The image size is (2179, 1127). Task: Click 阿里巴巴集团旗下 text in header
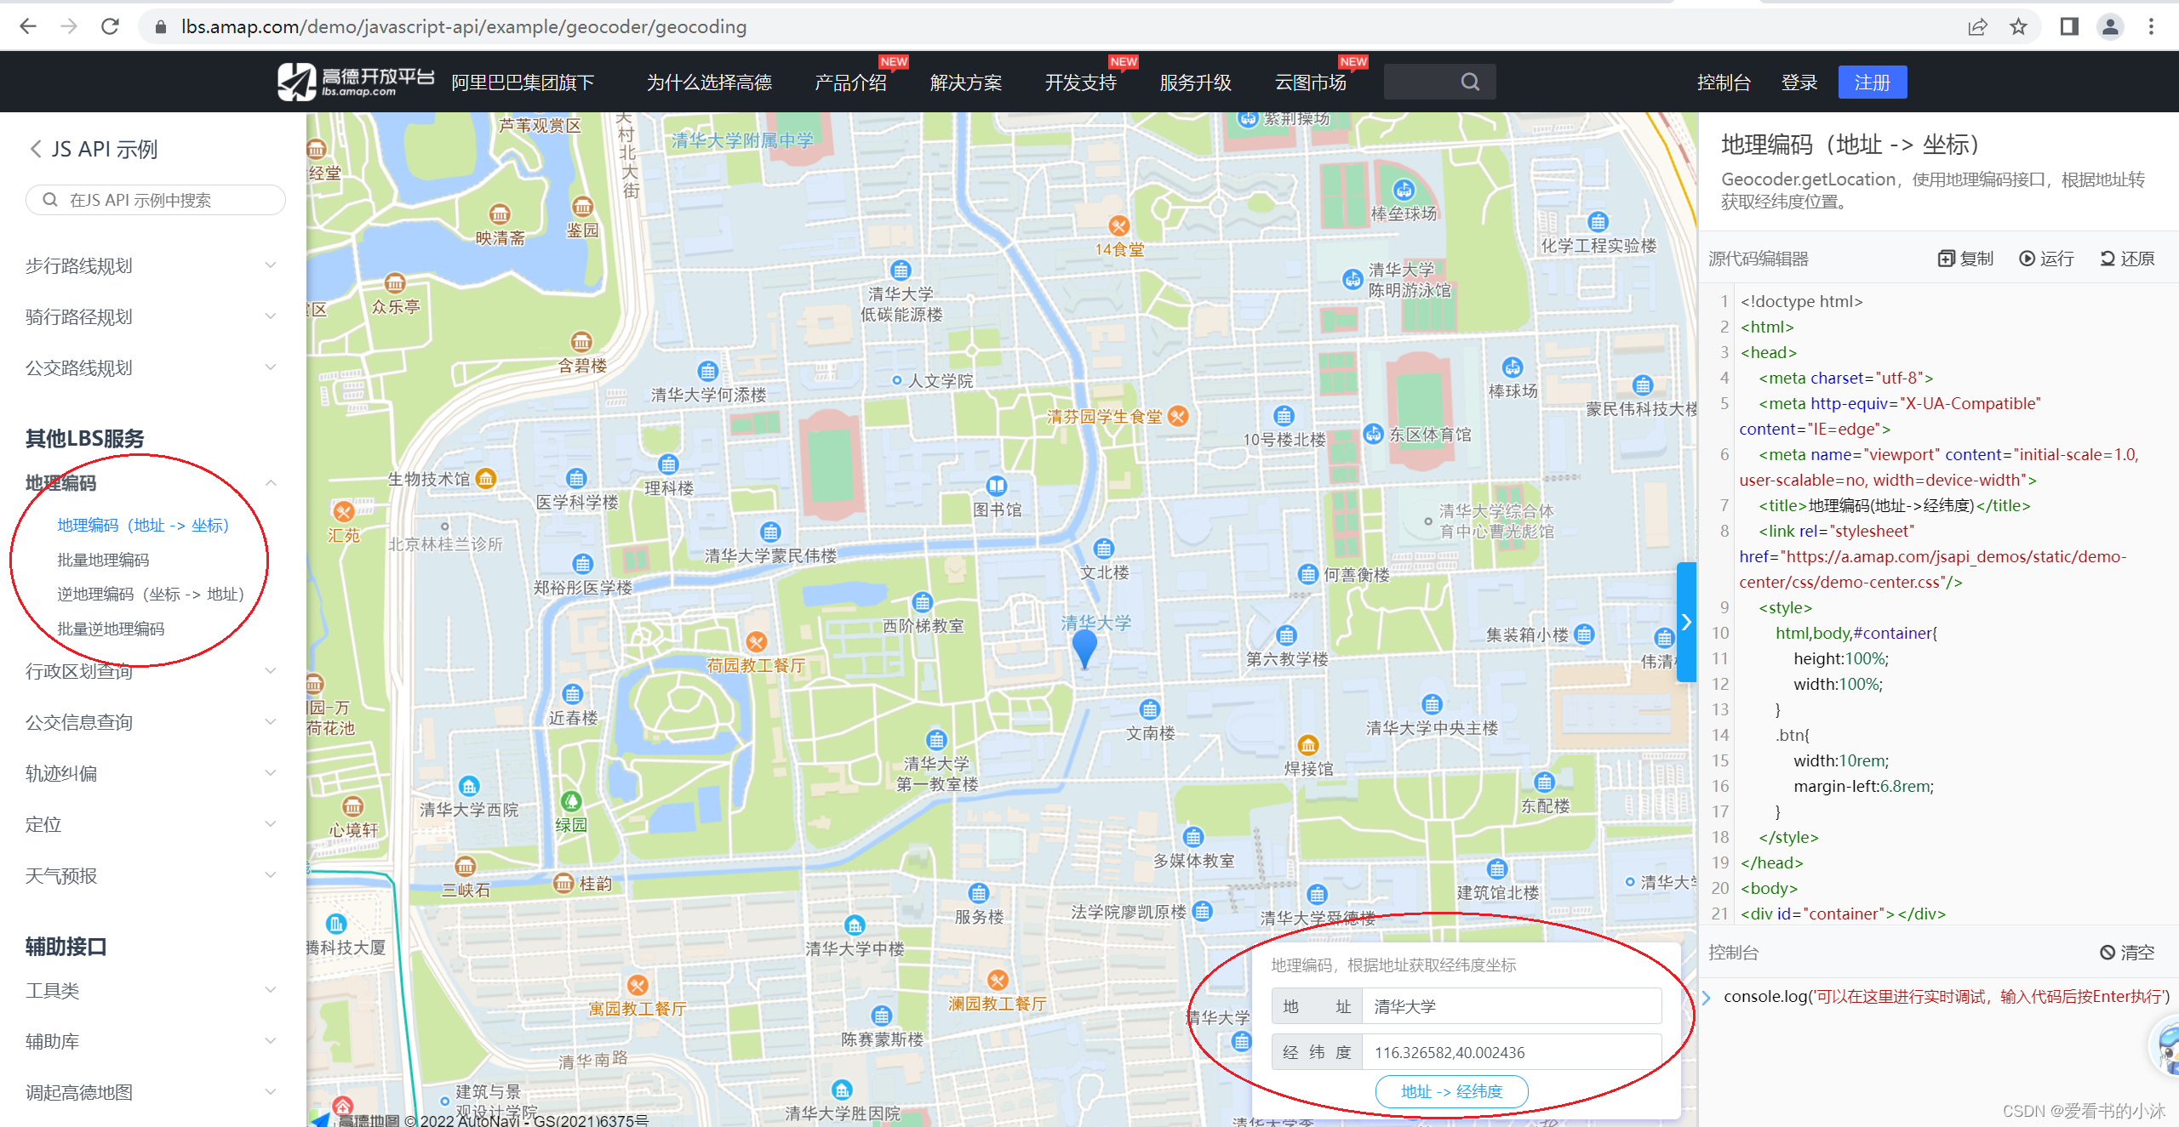pyautogui.click(x=523, y=83)
